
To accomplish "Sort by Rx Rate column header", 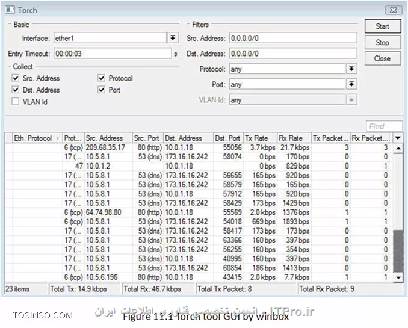I will pos(294,138).
